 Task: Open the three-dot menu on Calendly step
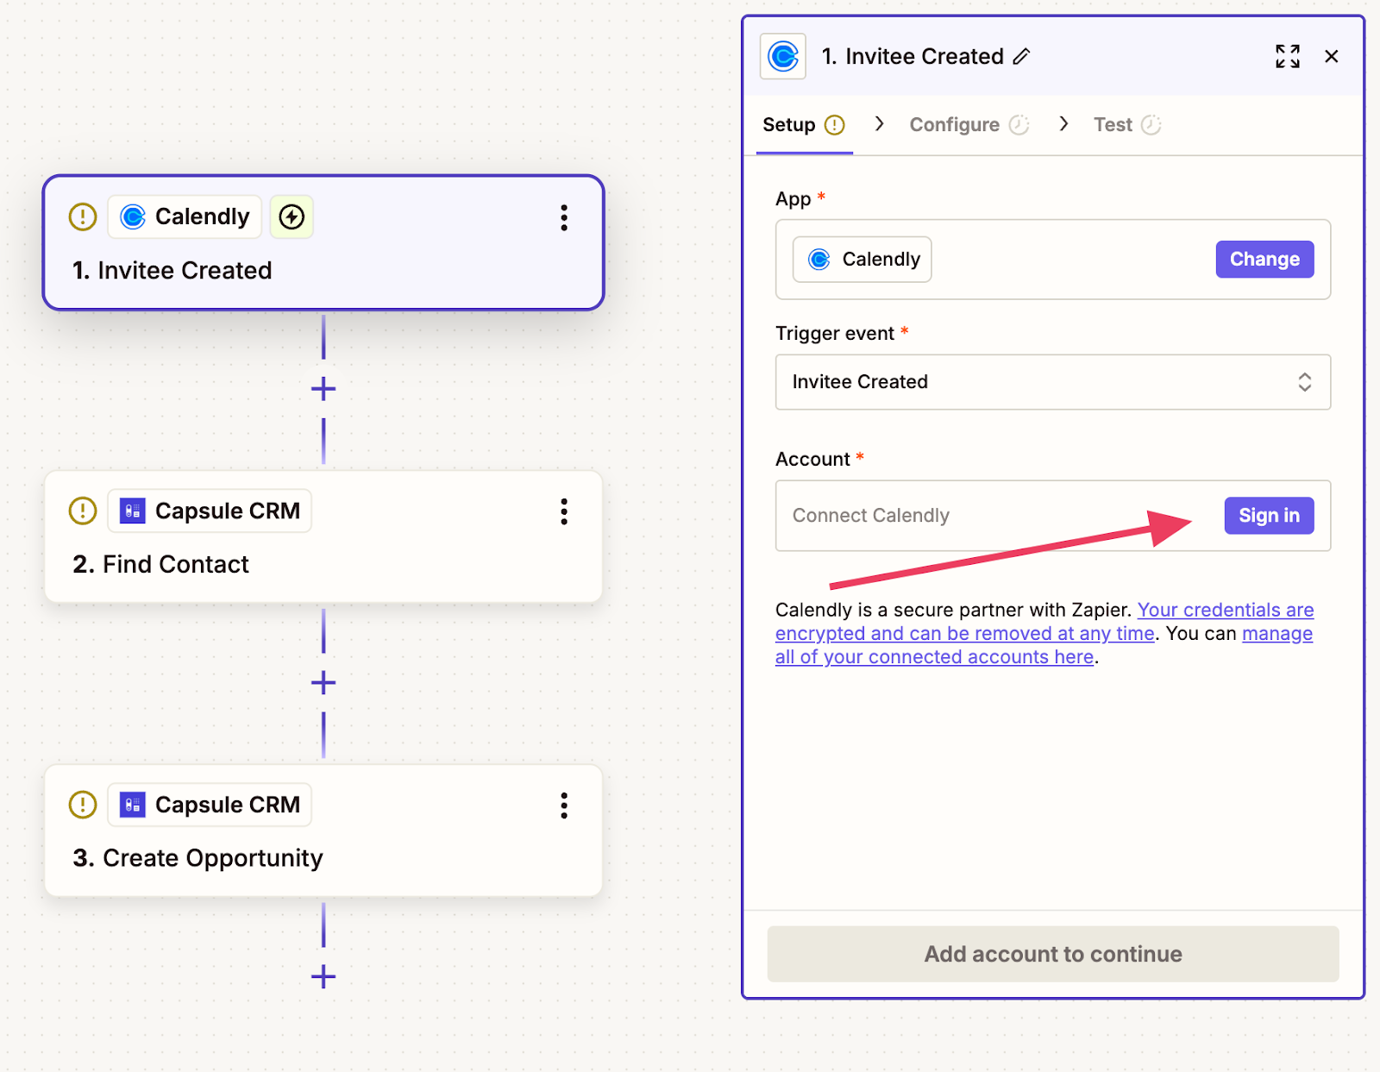click(x=564, y=217)
